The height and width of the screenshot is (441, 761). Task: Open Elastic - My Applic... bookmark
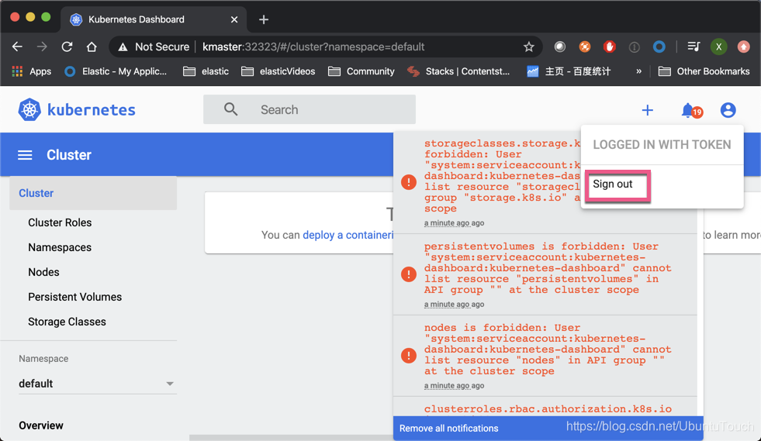(116, 71)
